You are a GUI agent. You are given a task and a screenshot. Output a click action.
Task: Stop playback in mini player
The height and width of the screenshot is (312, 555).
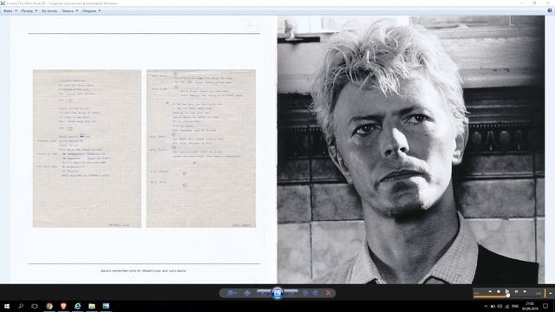[x=499, y=291]
